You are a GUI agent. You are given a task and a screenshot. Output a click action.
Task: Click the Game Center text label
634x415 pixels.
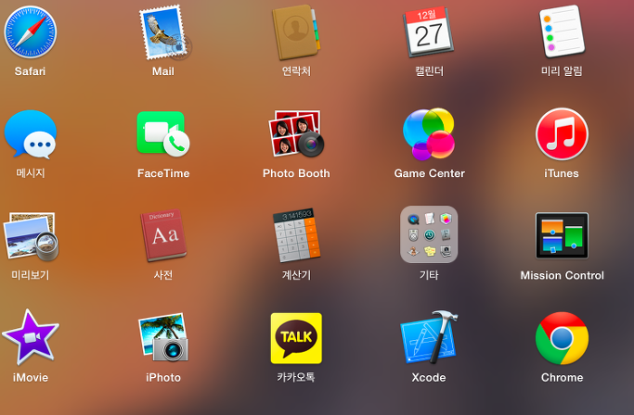[x=430, y=173]
